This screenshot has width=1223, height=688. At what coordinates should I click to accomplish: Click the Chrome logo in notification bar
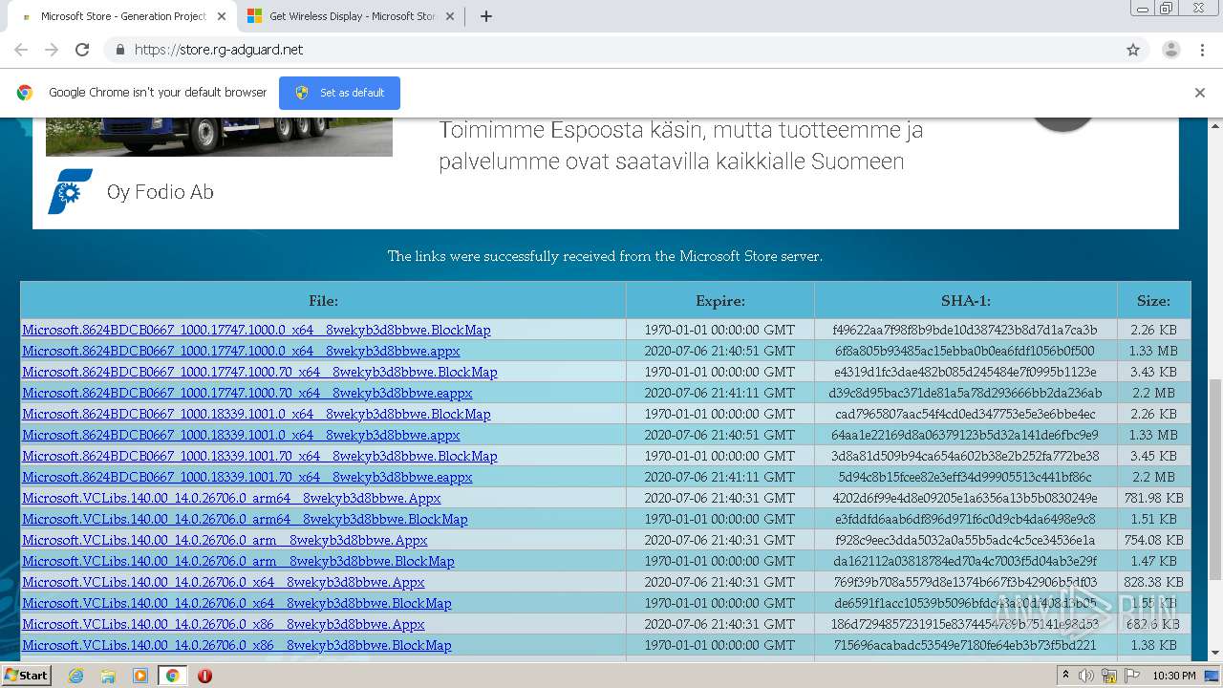click(x=25, y=93)
